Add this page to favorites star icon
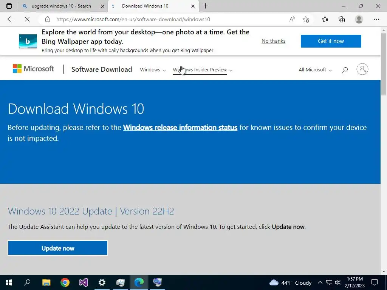 (306, 19)
